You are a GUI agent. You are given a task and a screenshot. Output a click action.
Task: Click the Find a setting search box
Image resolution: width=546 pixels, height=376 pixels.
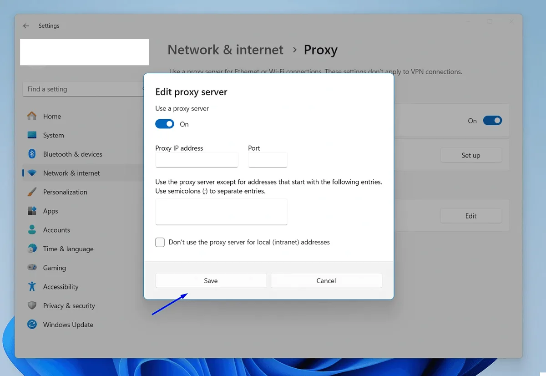(83, 89)
